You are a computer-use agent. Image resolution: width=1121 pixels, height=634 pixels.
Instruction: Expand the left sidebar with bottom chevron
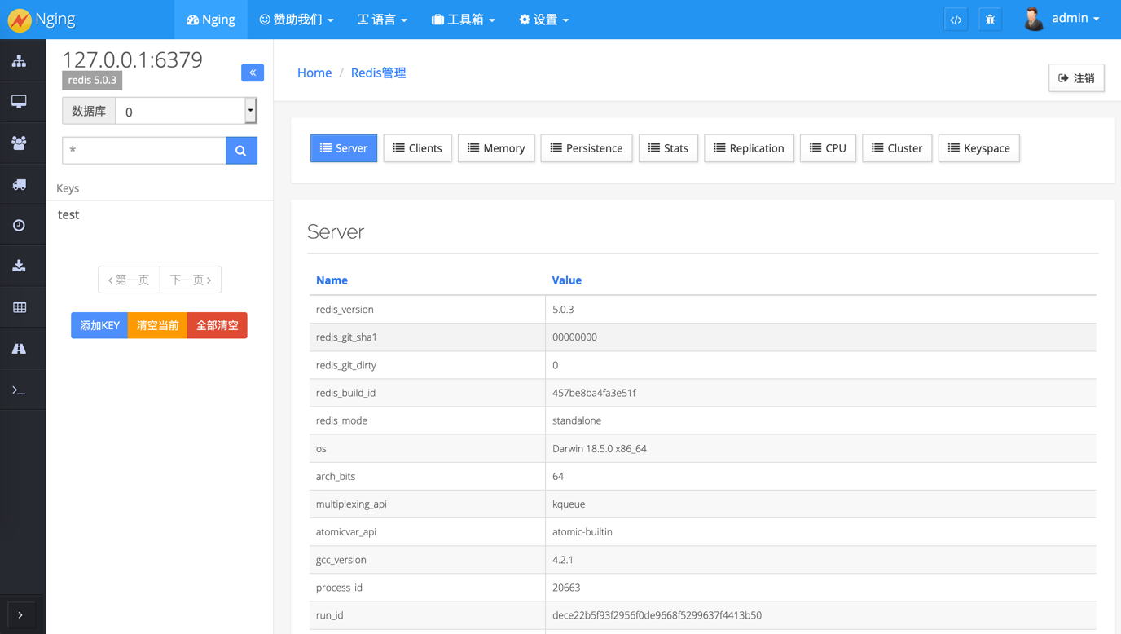pyautogui.click(x=20, y=615)
